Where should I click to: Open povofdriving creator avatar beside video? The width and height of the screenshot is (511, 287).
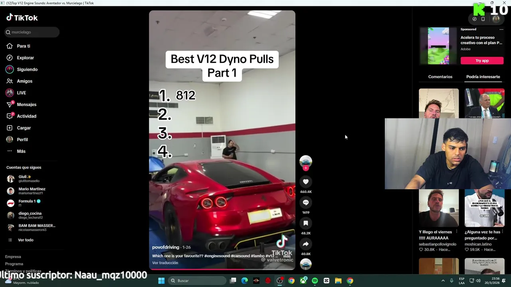306,161
